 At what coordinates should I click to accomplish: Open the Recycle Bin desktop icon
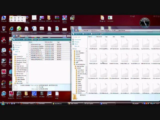pos(4,29)
